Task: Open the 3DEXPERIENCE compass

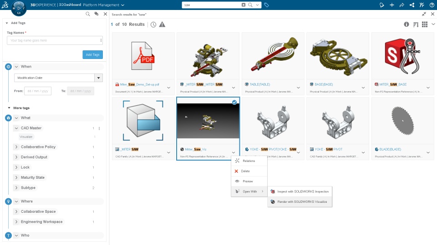Action: pos(19,8)
